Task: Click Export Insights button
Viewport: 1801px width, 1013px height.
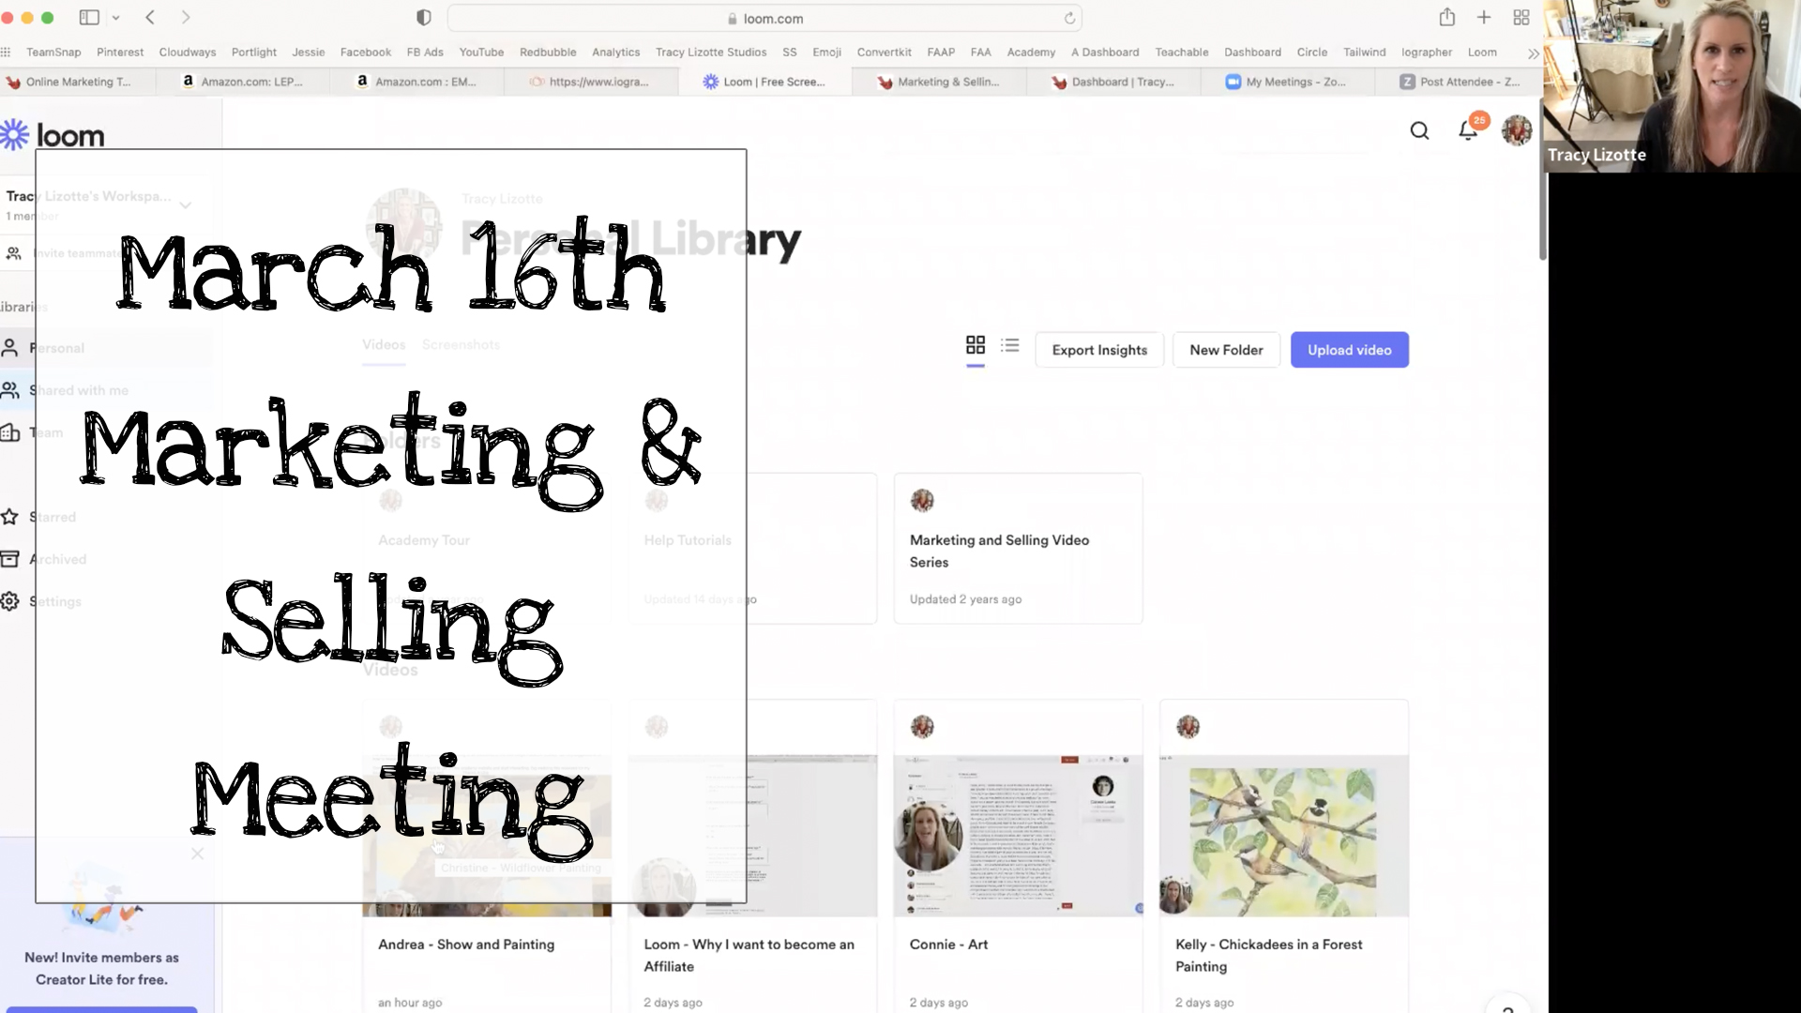Action: [1099, 350]
